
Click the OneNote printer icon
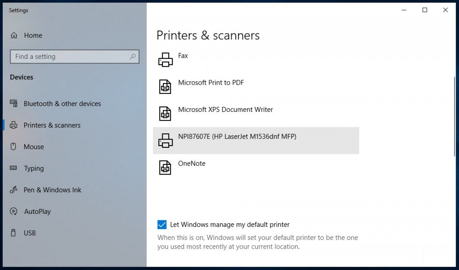tap(165, 167)
